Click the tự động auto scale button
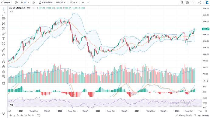Screen dimensions: 210x118 pos(205,115)
